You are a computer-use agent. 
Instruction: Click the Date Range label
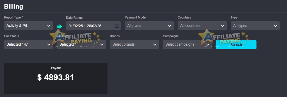pyautogui.click(x=74, y=18)
